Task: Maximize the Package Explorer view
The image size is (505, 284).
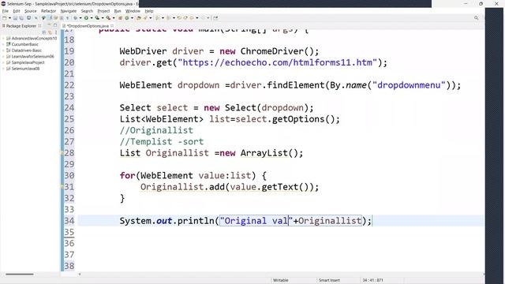Action: (x=55, y=25)
